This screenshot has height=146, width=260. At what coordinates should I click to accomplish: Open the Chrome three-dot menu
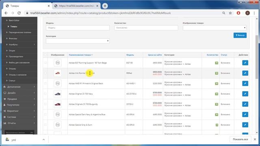(x=254, y=13)
